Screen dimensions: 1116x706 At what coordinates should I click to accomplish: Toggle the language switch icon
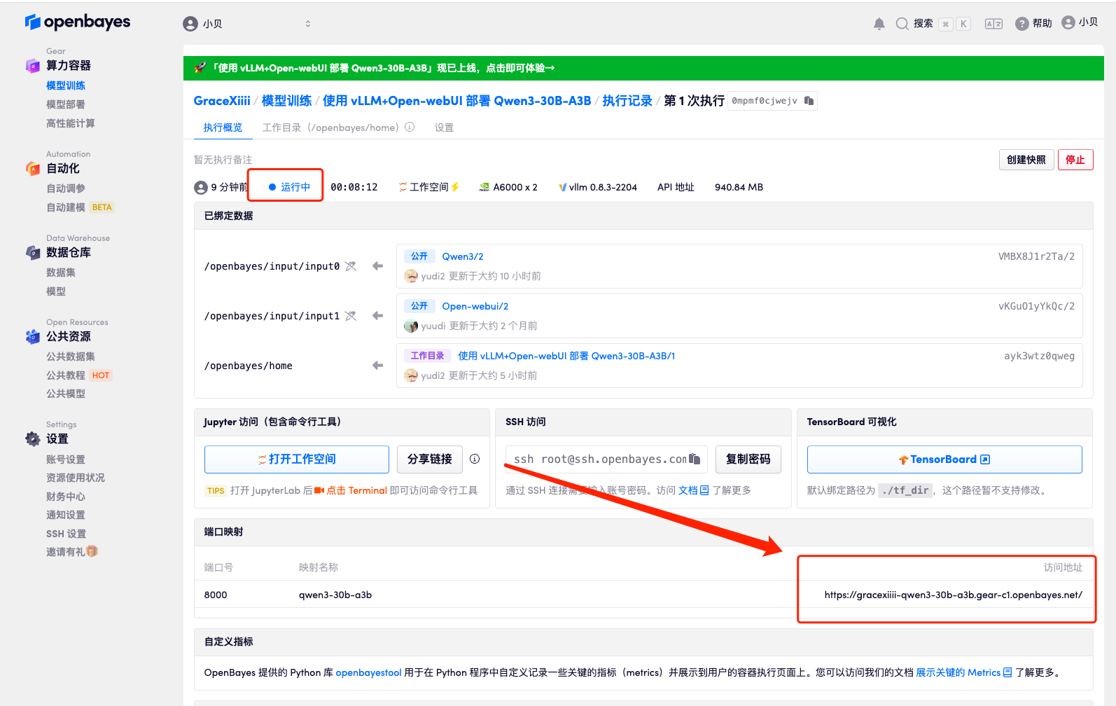click(993, 24)
